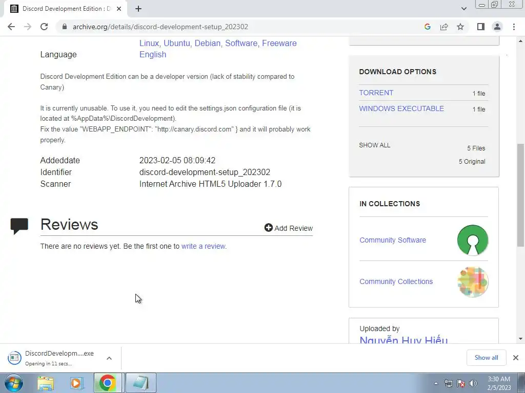This screenshot has width=525, height=393.
Task: Click the Action Center flag icon
Action: (x=461, y=383)
